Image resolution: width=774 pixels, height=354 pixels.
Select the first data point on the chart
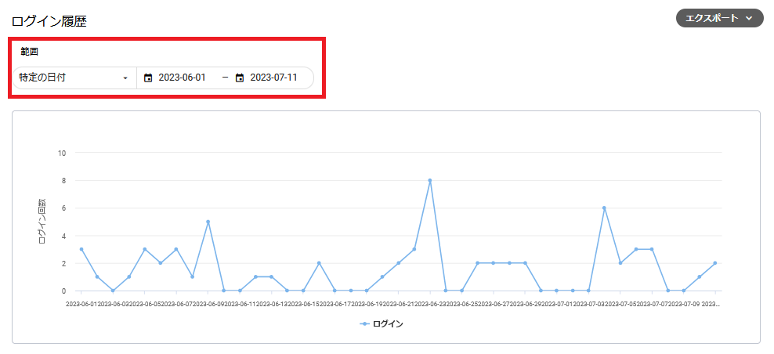[x=81, y=249]
